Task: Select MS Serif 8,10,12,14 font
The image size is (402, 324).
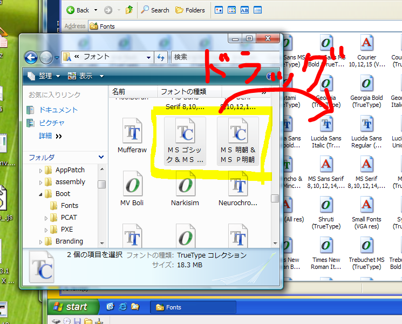Action: click(x=366, y=173)
